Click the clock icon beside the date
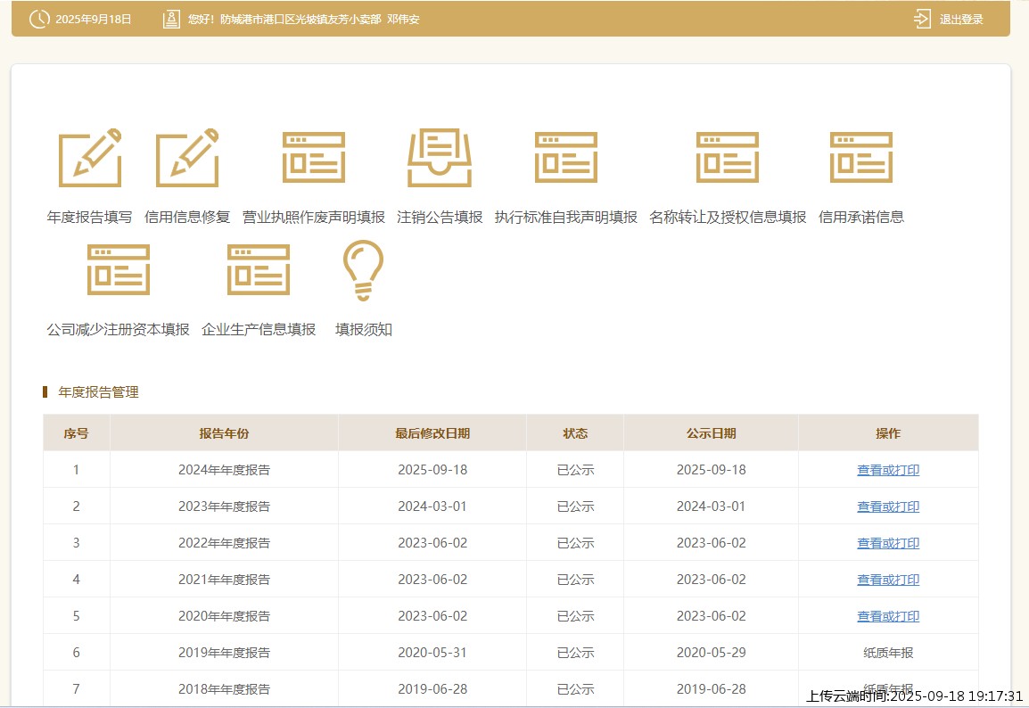Viewport: 1029px width, 708px height. coord(39,19)
